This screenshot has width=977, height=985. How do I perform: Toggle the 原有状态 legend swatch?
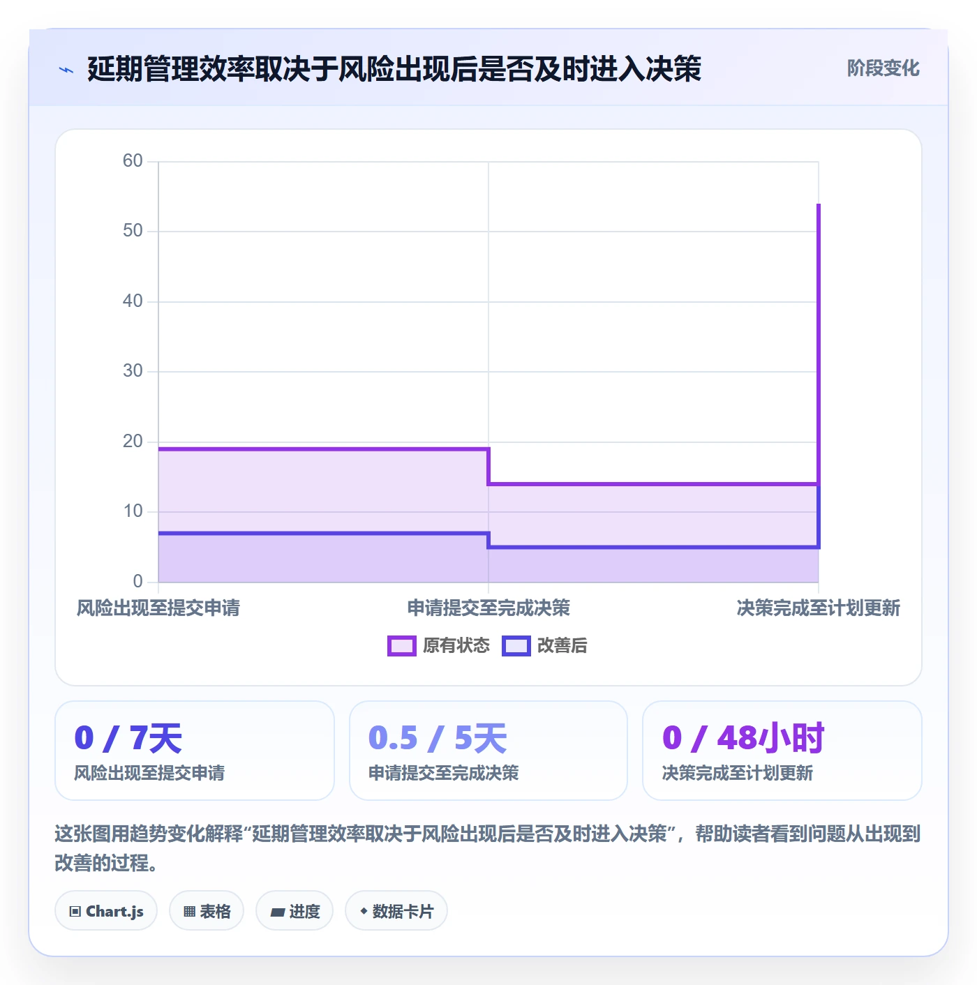(402, 646)
